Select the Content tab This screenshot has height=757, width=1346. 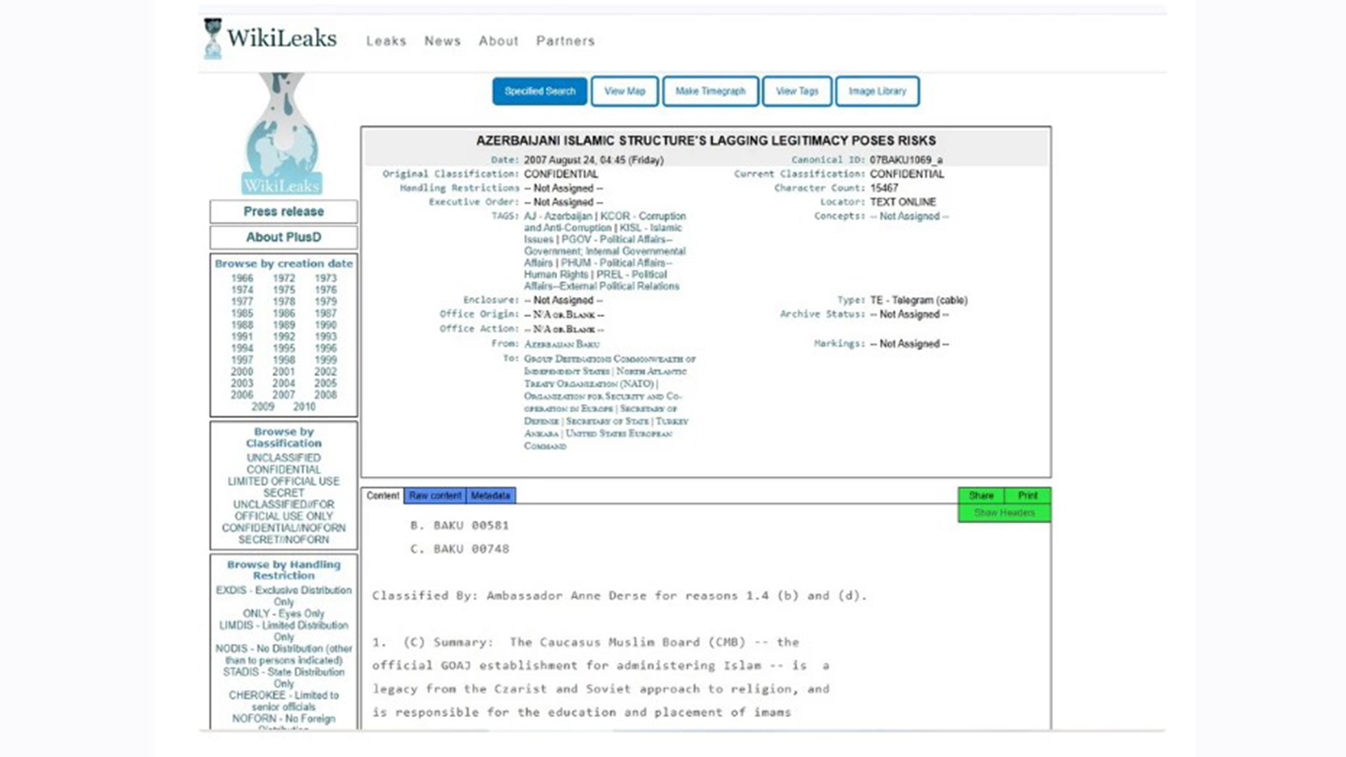tap(383, 496)
